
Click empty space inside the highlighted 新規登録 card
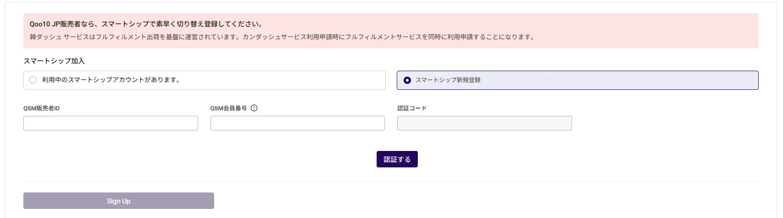pos(618,80)
